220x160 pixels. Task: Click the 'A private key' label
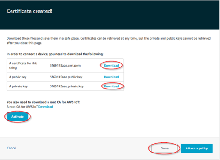pos(18,86)
